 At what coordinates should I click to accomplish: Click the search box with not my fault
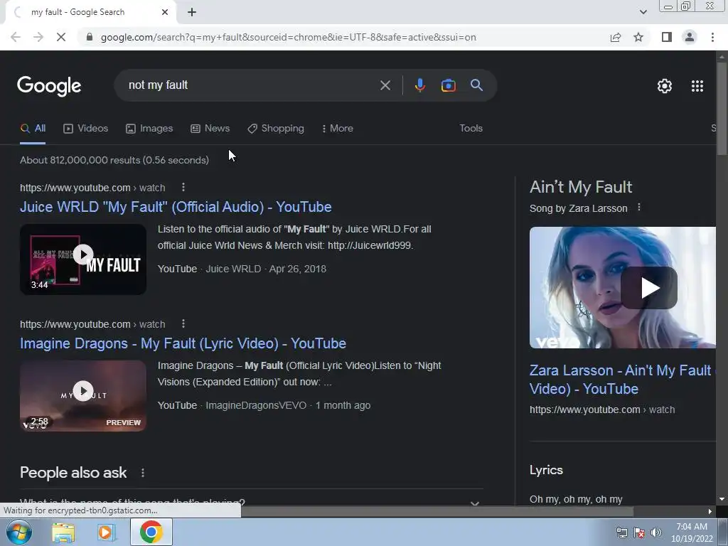click(251, 85)
